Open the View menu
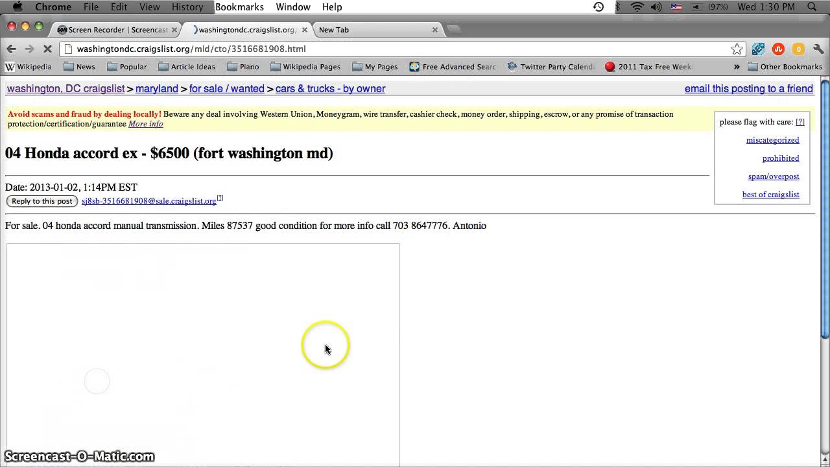This screenshot has height=467, width=830. [149, 7]
